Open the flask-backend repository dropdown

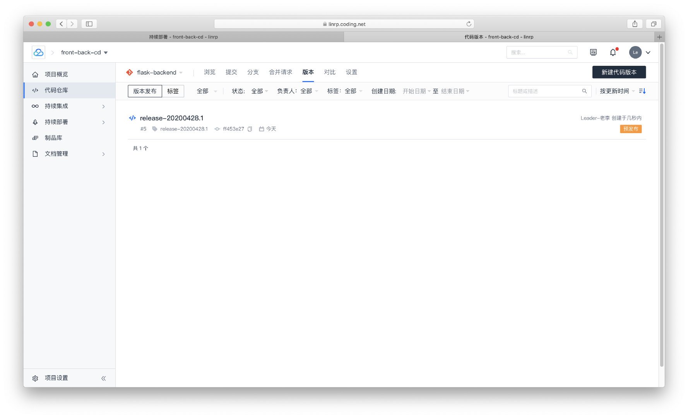(160, 72)
